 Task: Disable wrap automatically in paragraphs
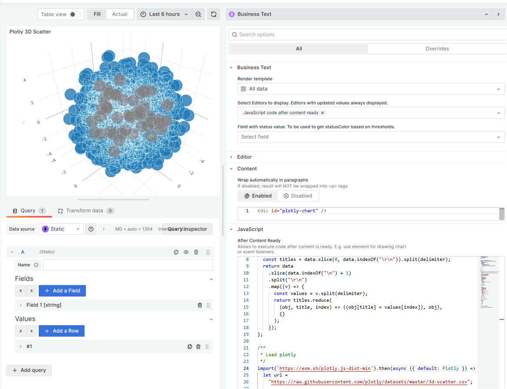click(x=298, y=195)
